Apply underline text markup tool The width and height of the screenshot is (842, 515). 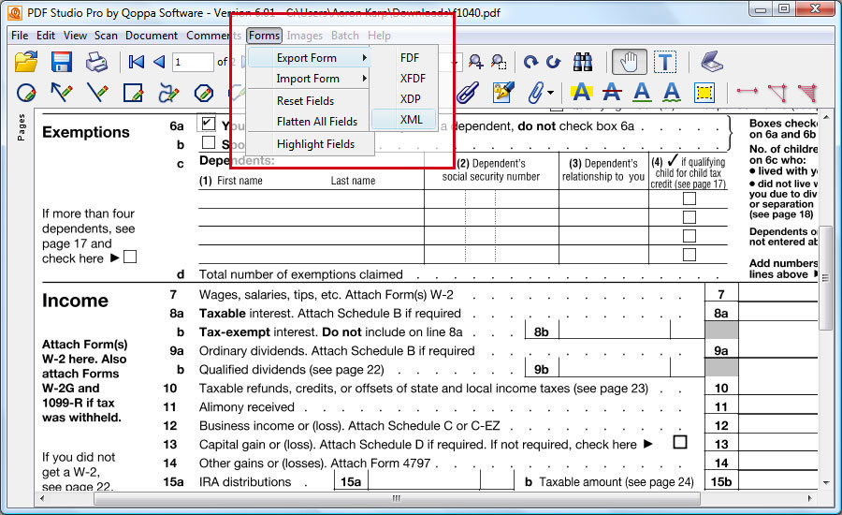coord(642,93)
